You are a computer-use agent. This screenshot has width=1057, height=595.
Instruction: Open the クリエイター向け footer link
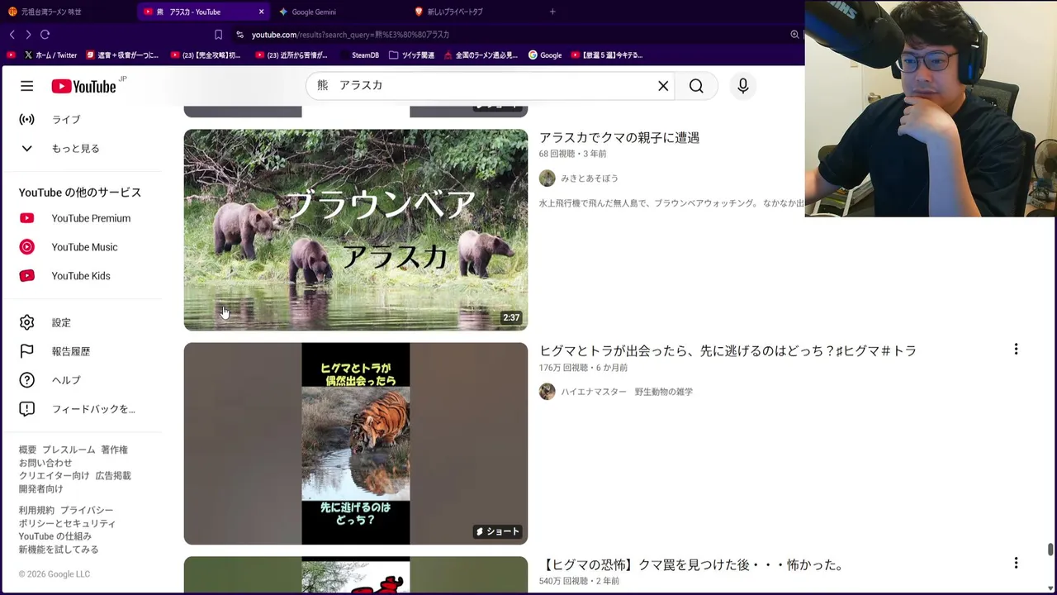click(x=54, y=476)
